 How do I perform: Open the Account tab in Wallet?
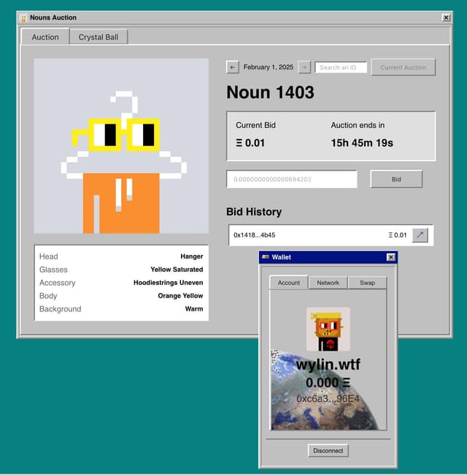pyautogui.click(x=289, y=283)
